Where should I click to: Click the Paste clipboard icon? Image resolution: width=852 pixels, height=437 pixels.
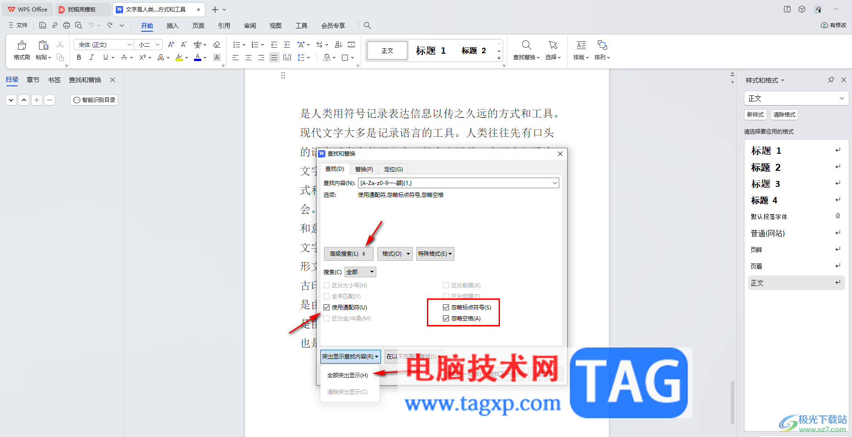tap(43, 45)
